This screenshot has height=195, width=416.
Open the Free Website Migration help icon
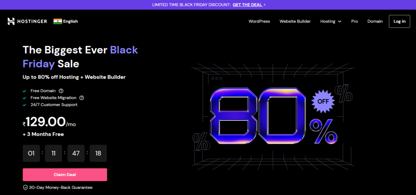pos(82,98)
